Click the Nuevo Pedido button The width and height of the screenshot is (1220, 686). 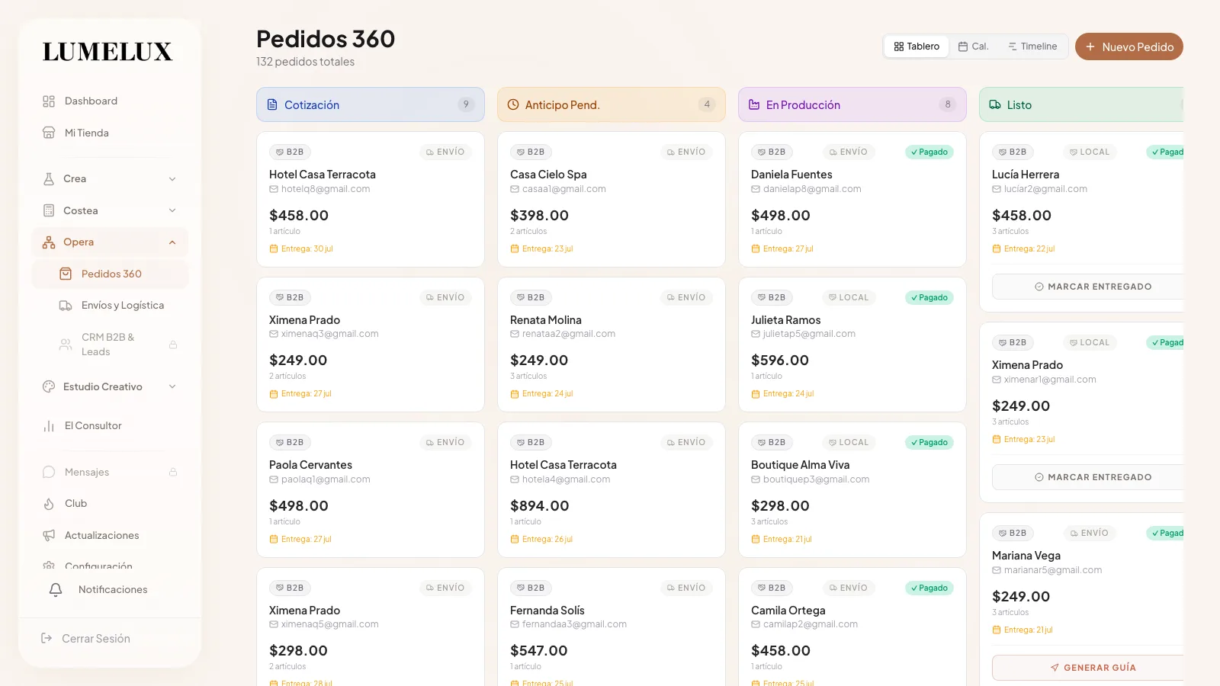(x=1129, y=46)
